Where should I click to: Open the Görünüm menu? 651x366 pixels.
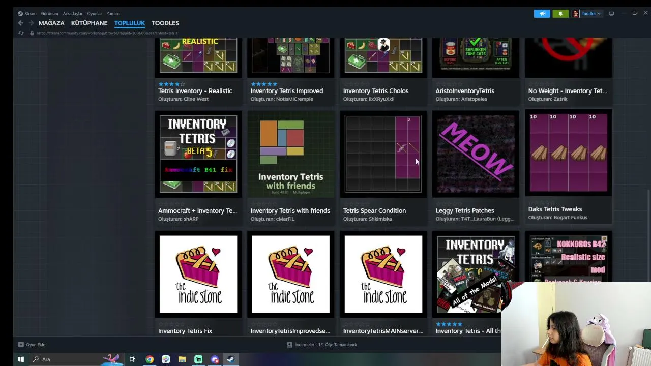[x=50, y=14]
